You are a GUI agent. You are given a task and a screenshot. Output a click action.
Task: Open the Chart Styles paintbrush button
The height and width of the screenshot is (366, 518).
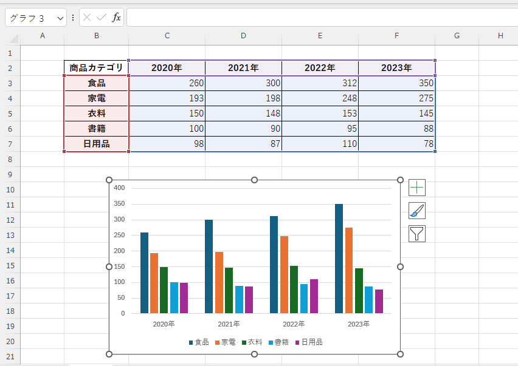[417, 211]
